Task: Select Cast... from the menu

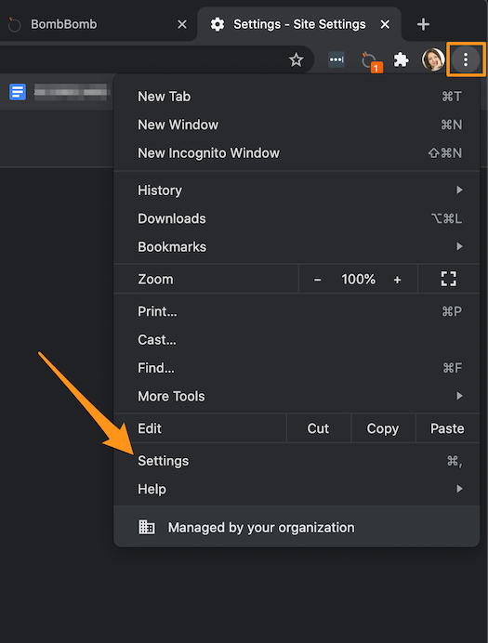Action: (x=297, y=340)
